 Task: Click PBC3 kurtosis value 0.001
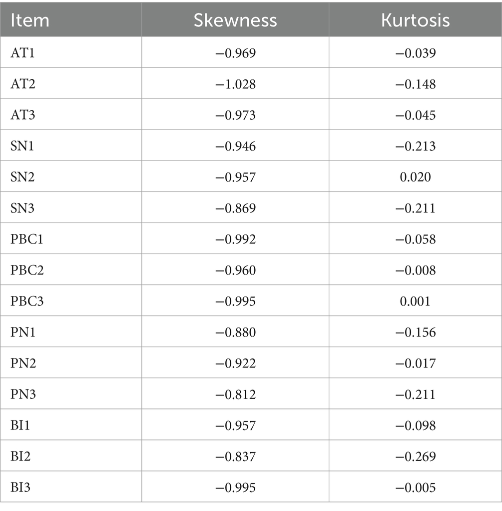416,301
